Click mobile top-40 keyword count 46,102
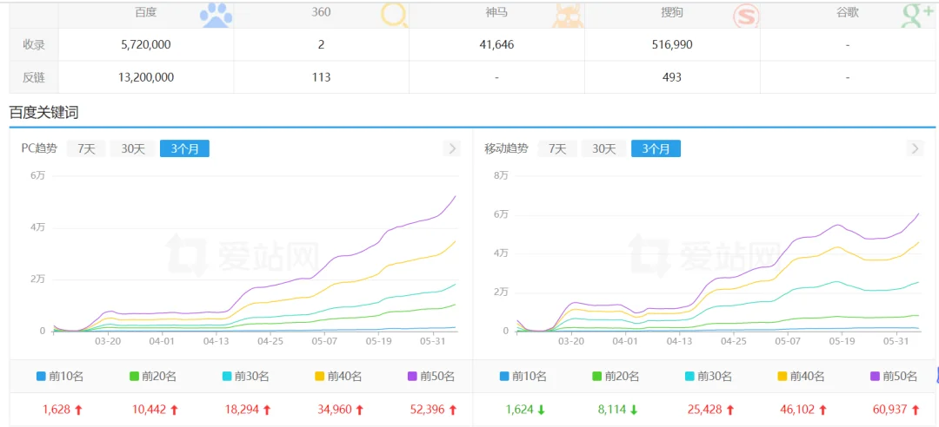Image resolution: width=939 pixels, height=427 pixels. [x=798, y=410]
